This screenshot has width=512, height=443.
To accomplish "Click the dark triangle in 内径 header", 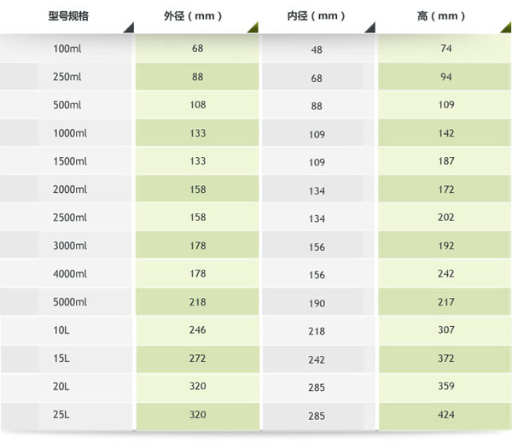I will [x=370, y=28].
